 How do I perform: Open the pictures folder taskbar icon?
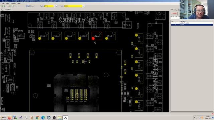pos(60,118)
